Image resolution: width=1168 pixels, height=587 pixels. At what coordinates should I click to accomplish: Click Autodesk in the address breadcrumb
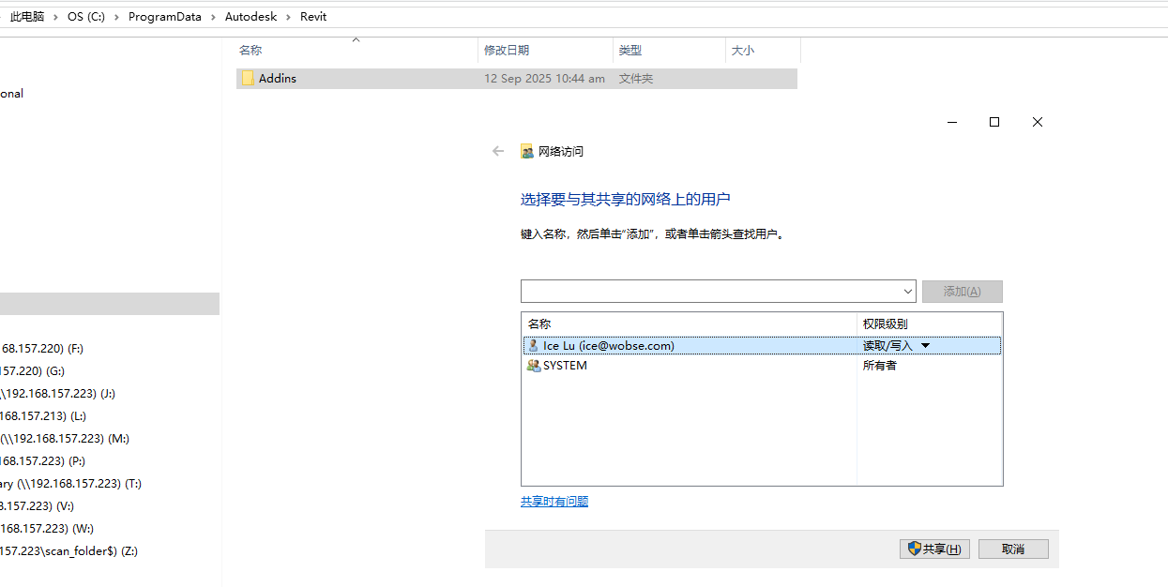point(251,17)
